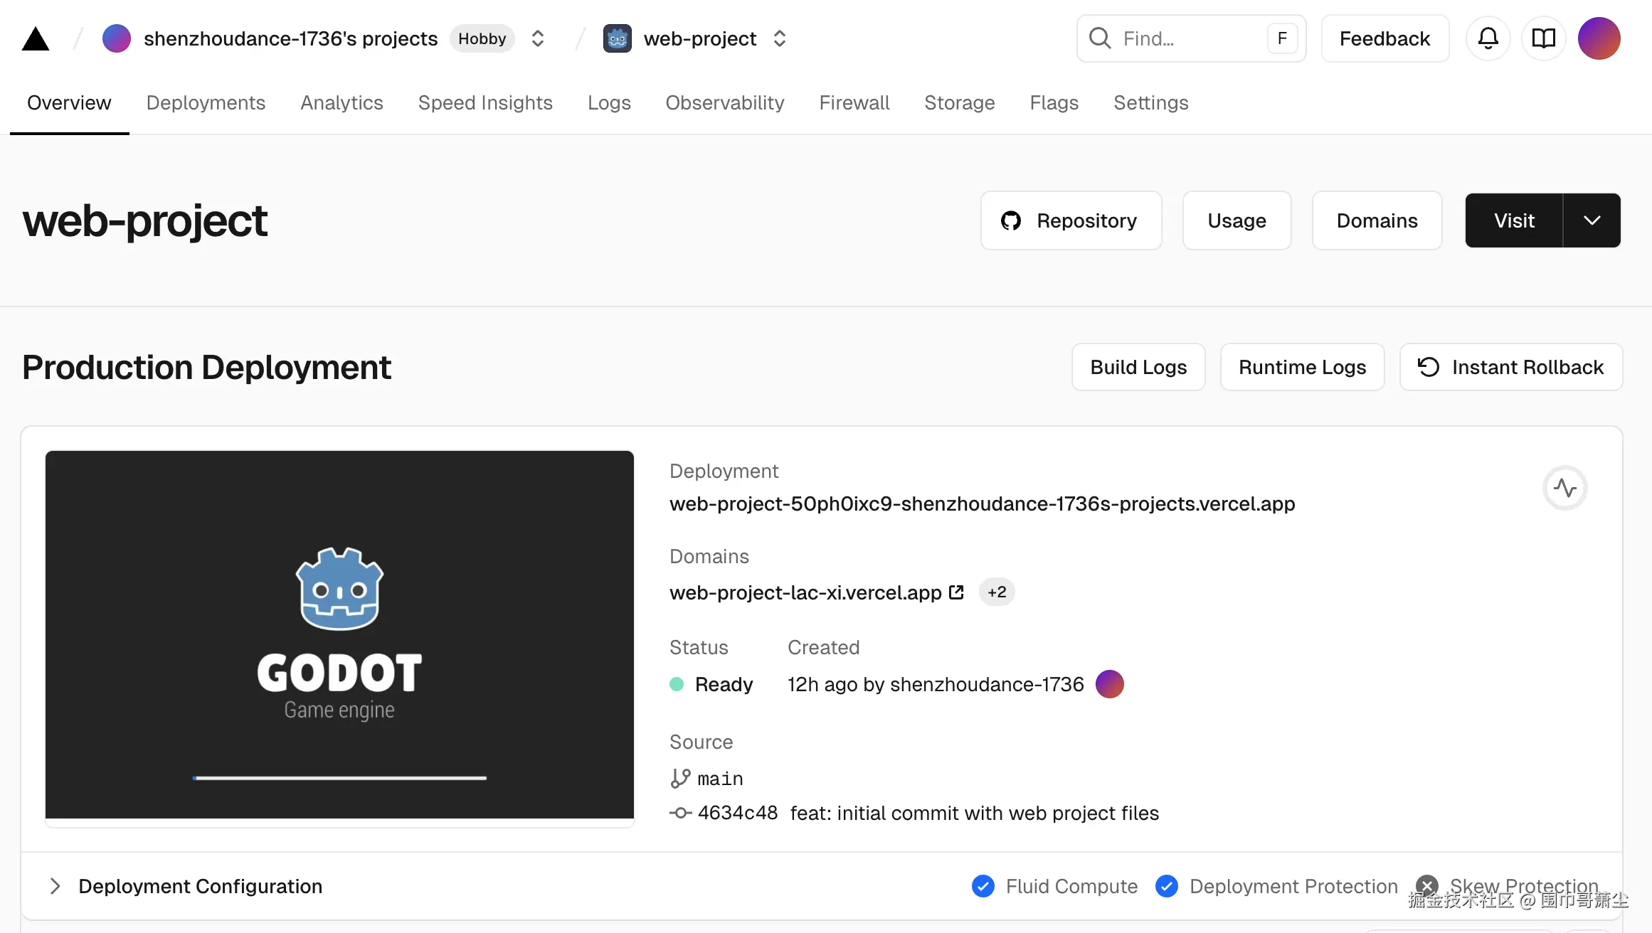Click the Vercel triangle logo

(36, 39)
